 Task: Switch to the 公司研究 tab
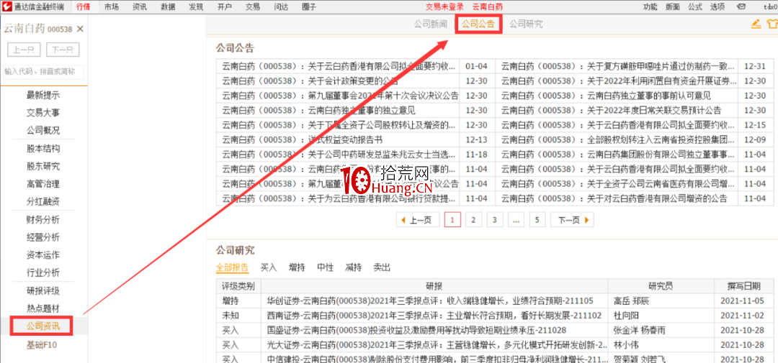526,24
